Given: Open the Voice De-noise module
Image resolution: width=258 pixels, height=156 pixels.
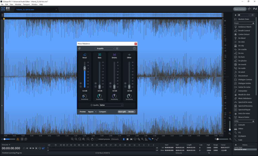Looking at the screenshot, I should 244,113.
